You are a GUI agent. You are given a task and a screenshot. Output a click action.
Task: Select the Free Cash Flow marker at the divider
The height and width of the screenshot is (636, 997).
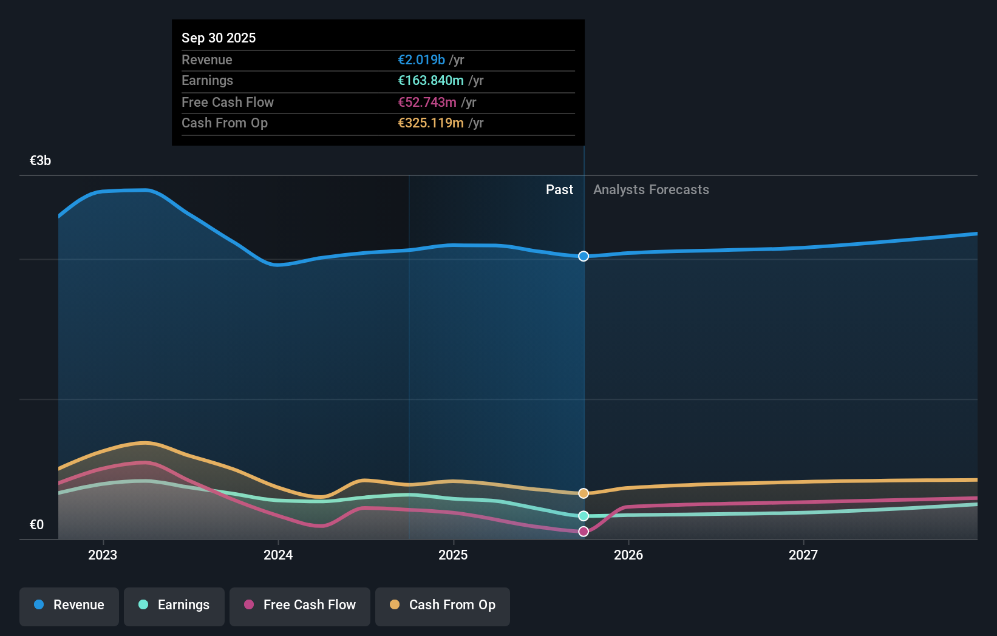point(583,532)
